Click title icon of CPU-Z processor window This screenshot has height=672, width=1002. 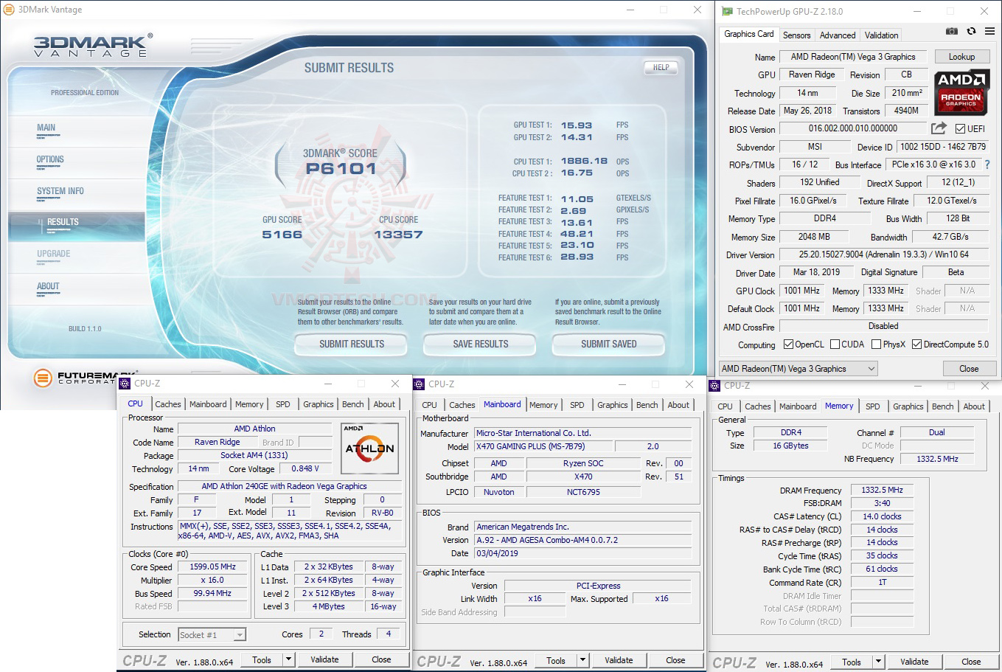tap(125, 384)
